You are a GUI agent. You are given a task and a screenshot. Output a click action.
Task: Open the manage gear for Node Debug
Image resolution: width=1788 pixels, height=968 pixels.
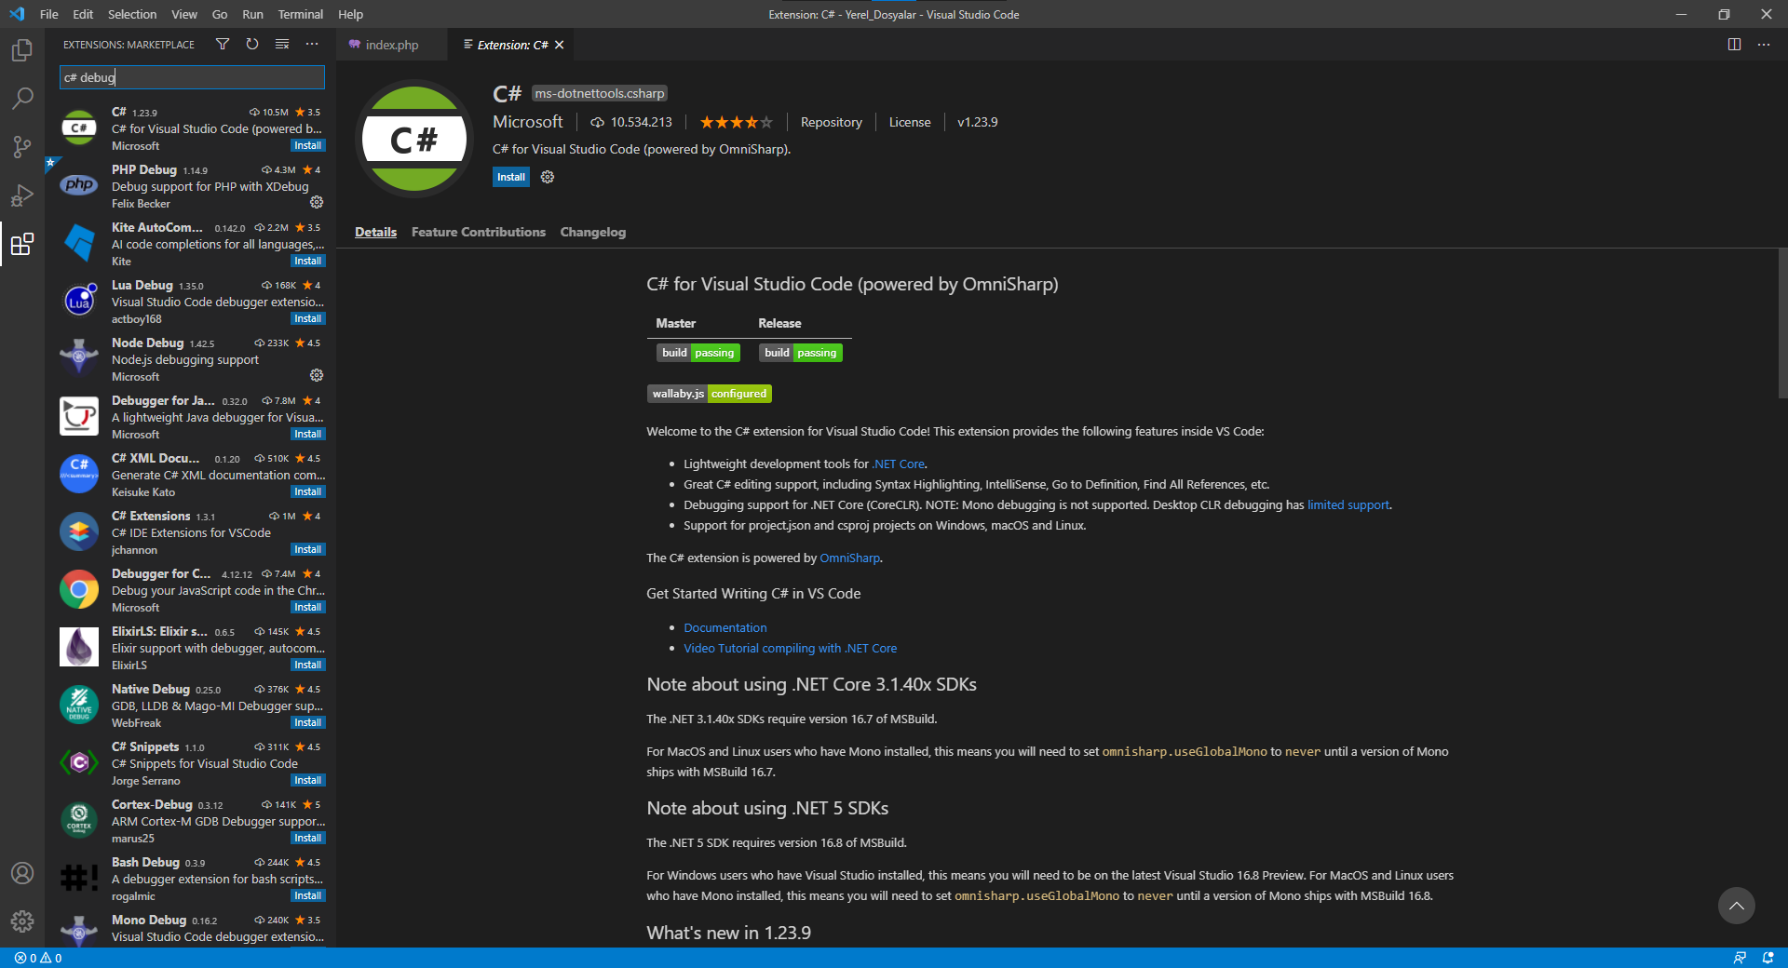coord(317,375)
